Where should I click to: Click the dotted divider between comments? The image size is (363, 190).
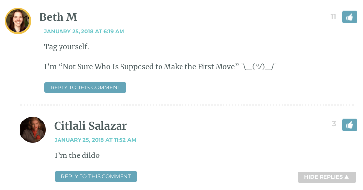[186, 105]
